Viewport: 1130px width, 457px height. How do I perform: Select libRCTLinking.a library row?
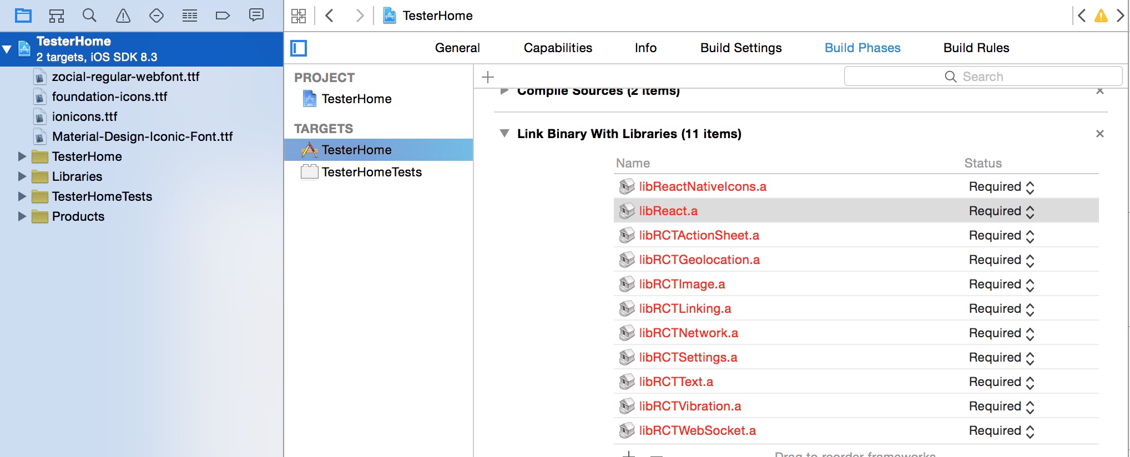coord(856,308)
